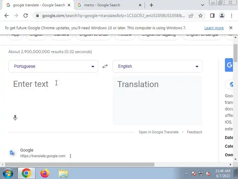This screenshot has height=179, width=238.
Task: Bookmark this page with the star
Action: click(x=201, y=16)
